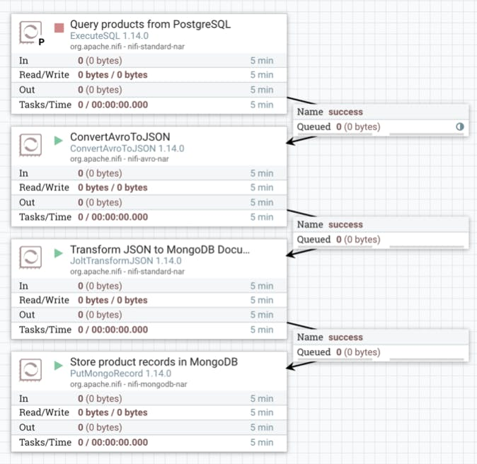Image resolution: width=477 pixels, height=464 pixels.
Task: Click the ConvertAvroToJSON processor icon
Action: [x=30, y=144]
